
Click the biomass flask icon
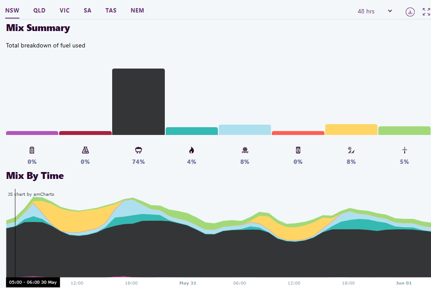[x=85, y=150]
